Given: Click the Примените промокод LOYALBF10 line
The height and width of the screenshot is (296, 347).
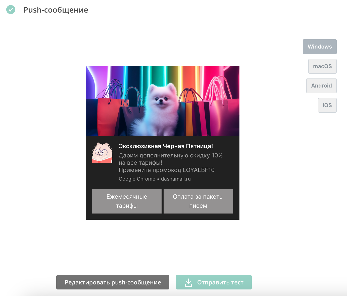Looking at the screenshot, I should point(167,170).
